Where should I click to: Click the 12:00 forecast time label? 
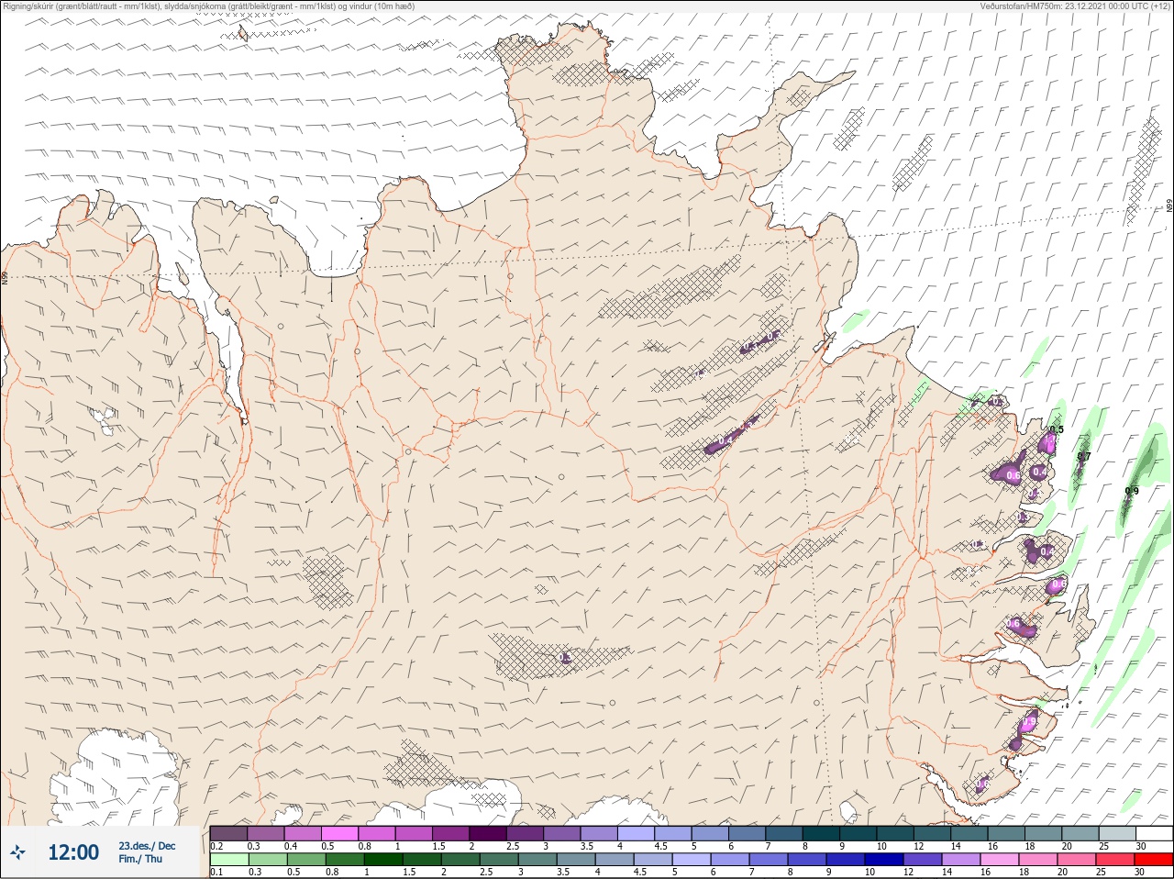pyautogui.click(x=73, y=852)
